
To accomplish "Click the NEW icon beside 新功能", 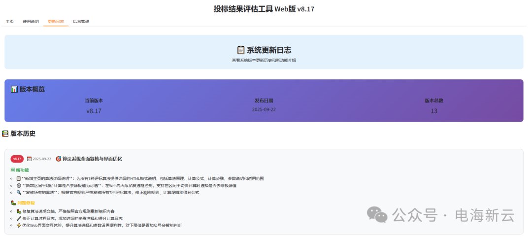I will pos(13,170).
